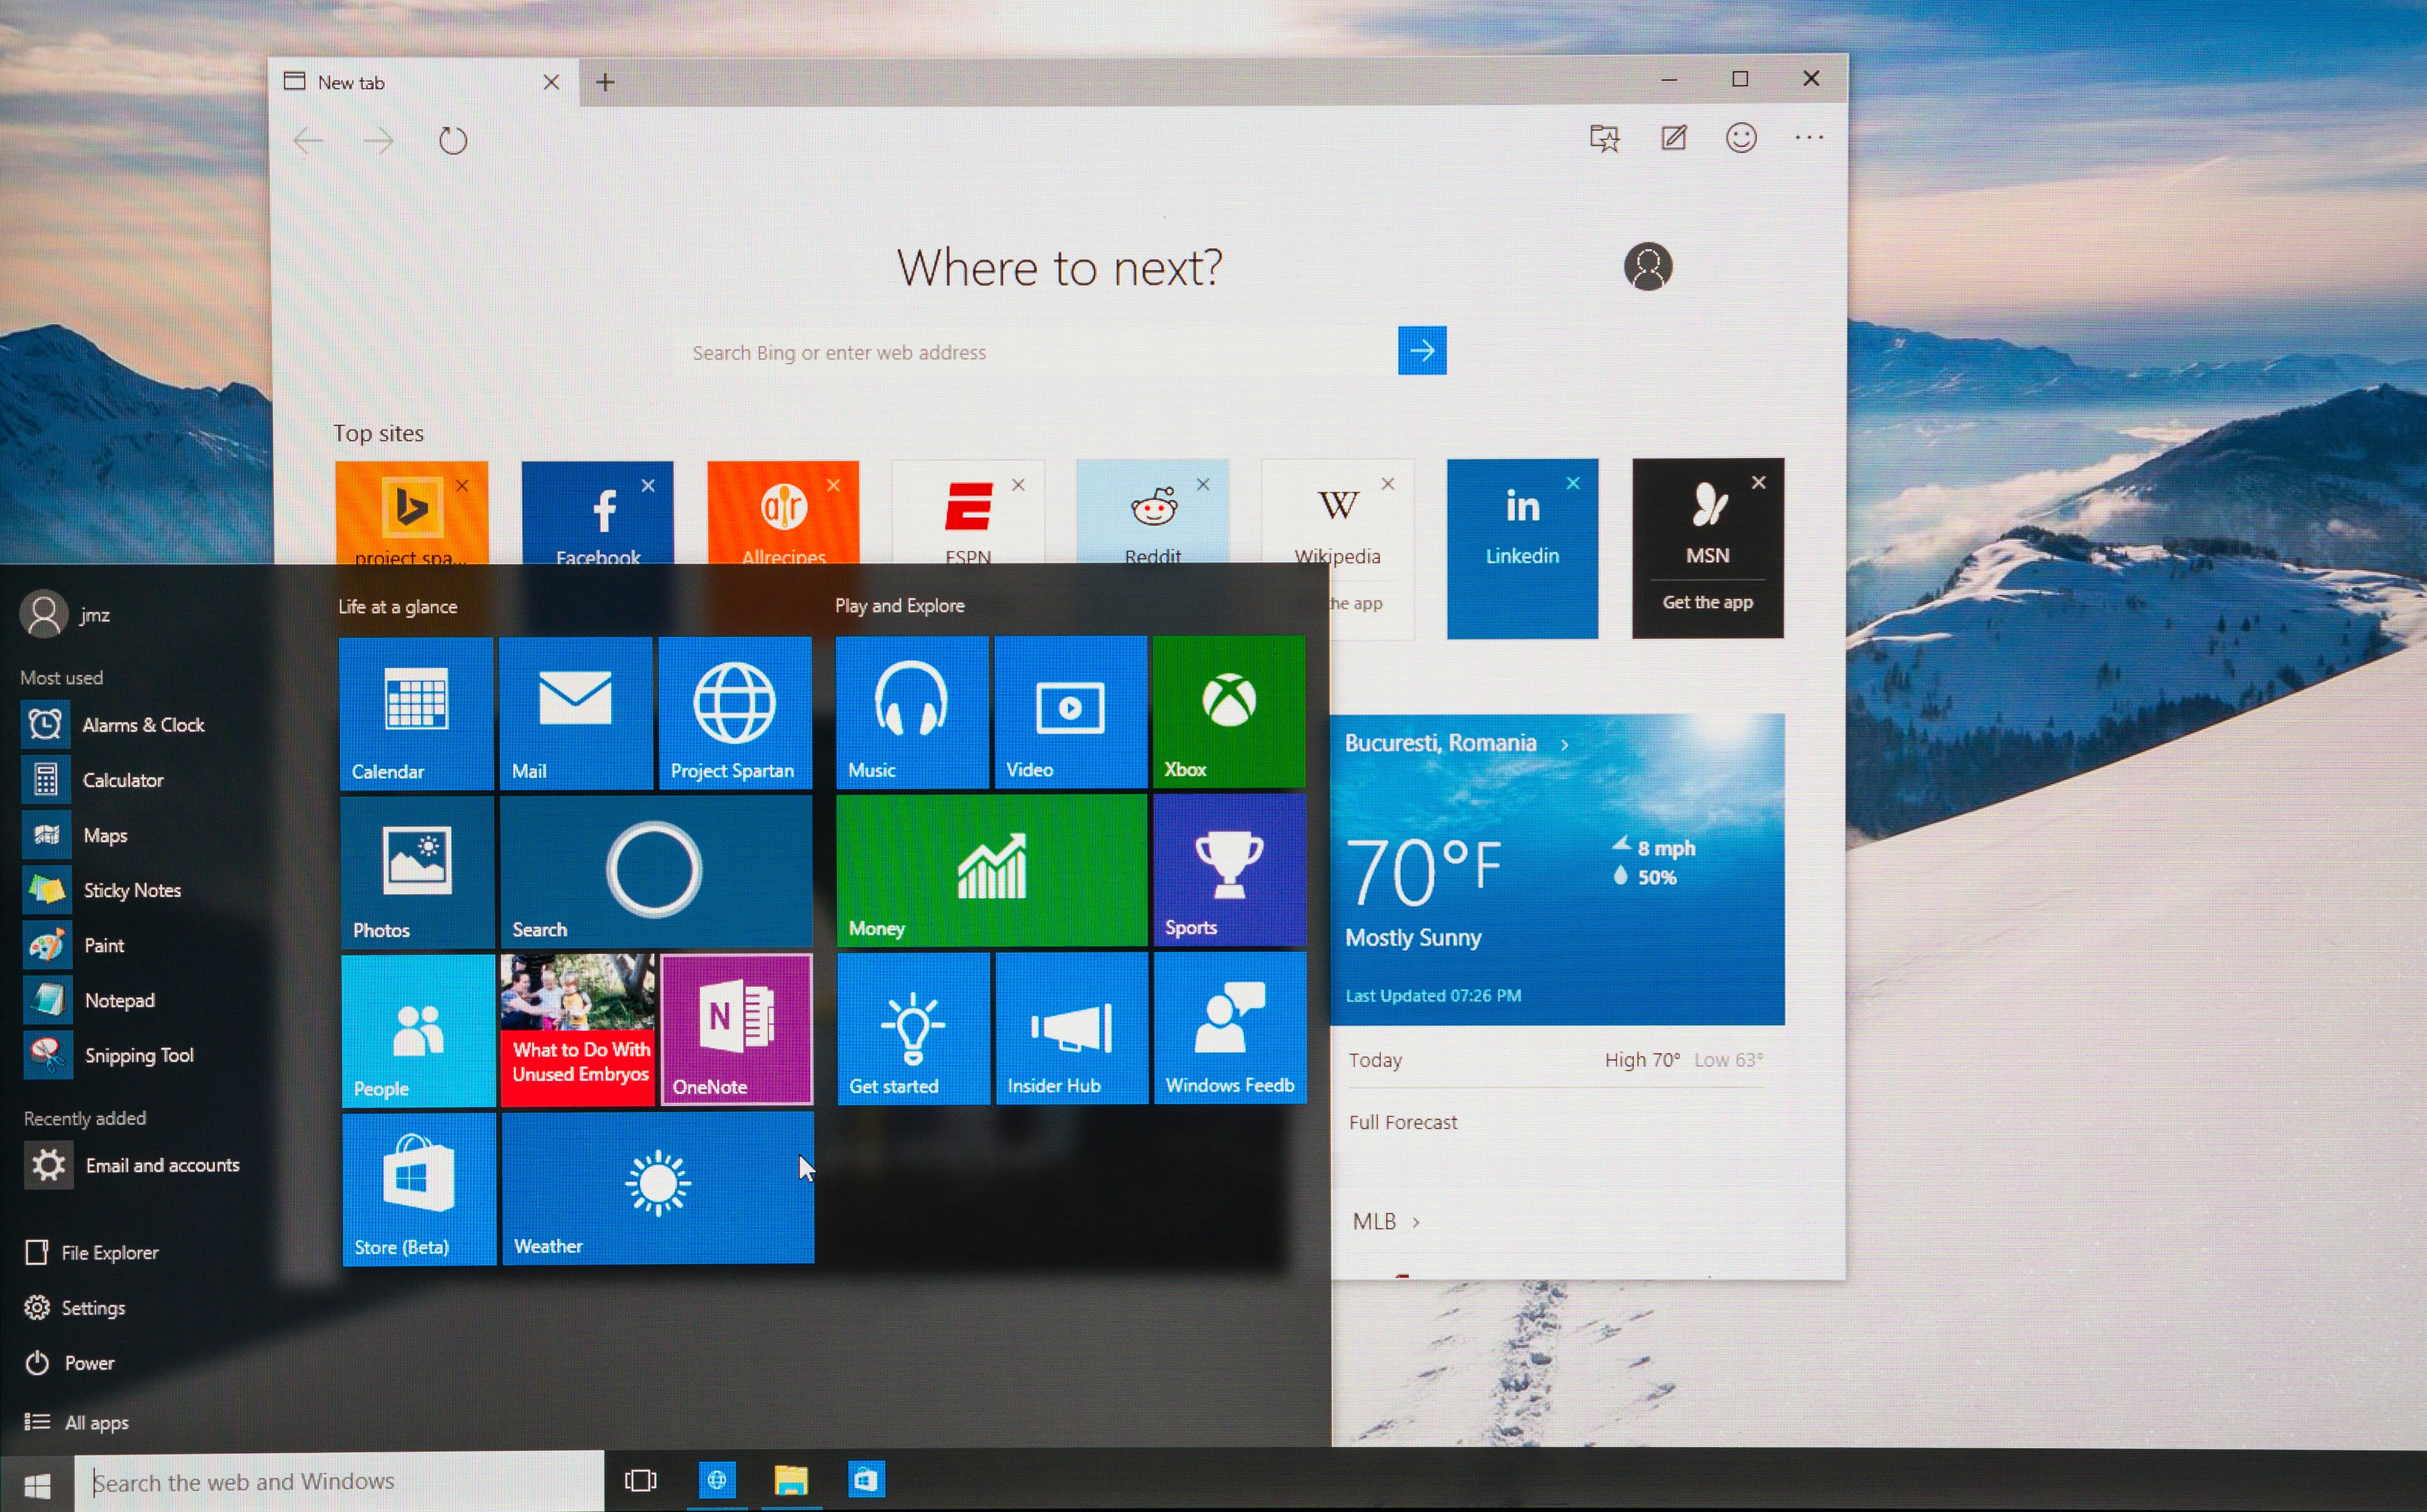Open Task View on the taskbar
The image size is (2427, 1512).
coord(642,1481)
